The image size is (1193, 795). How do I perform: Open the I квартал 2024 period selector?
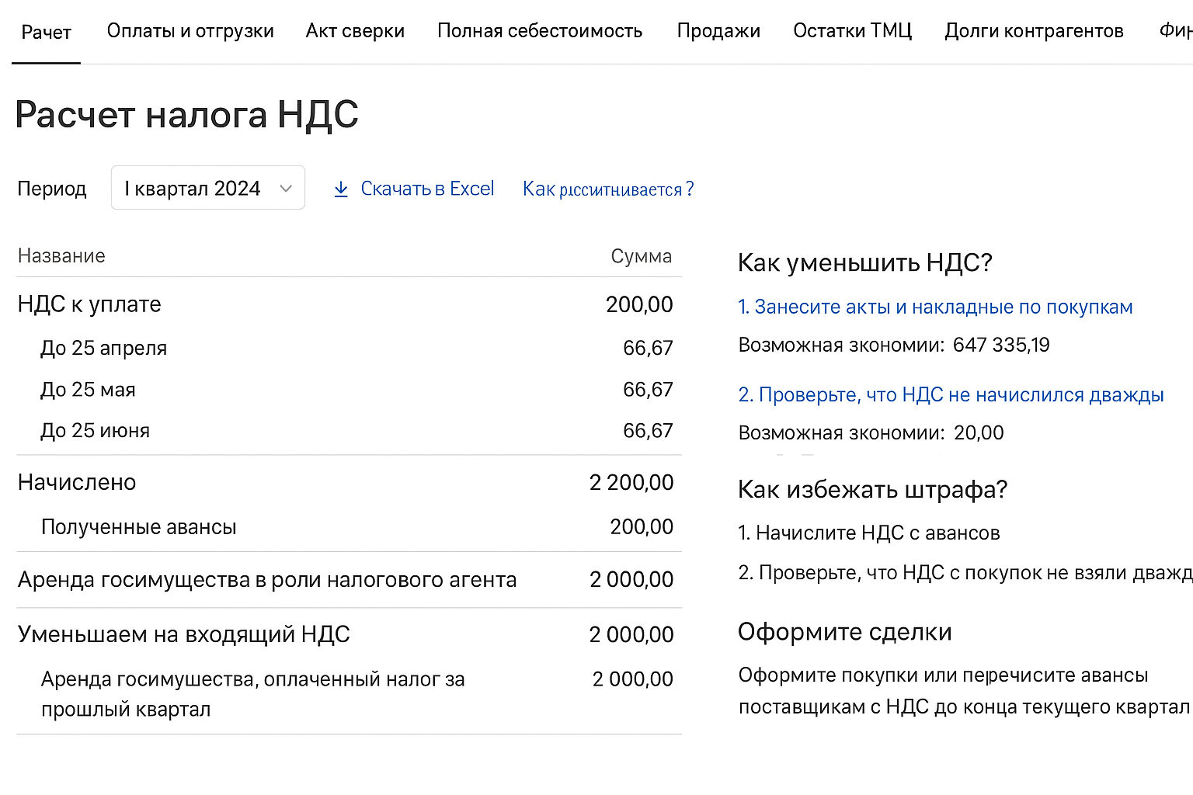tap(194, 188)
